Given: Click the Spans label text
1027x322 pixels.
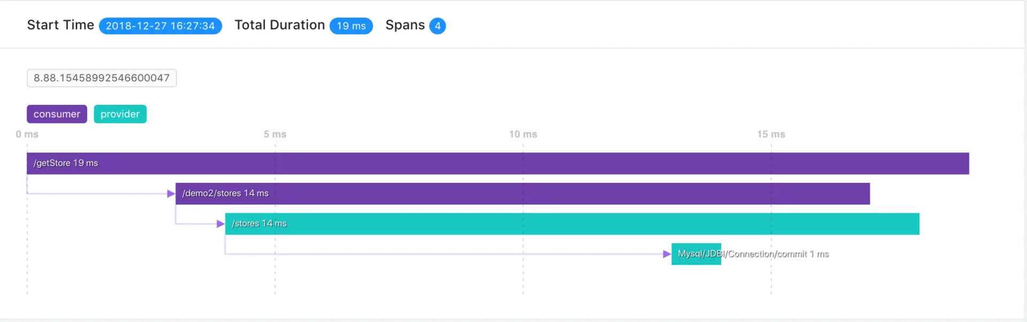Looking at the screenshot, I should coord(405,25).
